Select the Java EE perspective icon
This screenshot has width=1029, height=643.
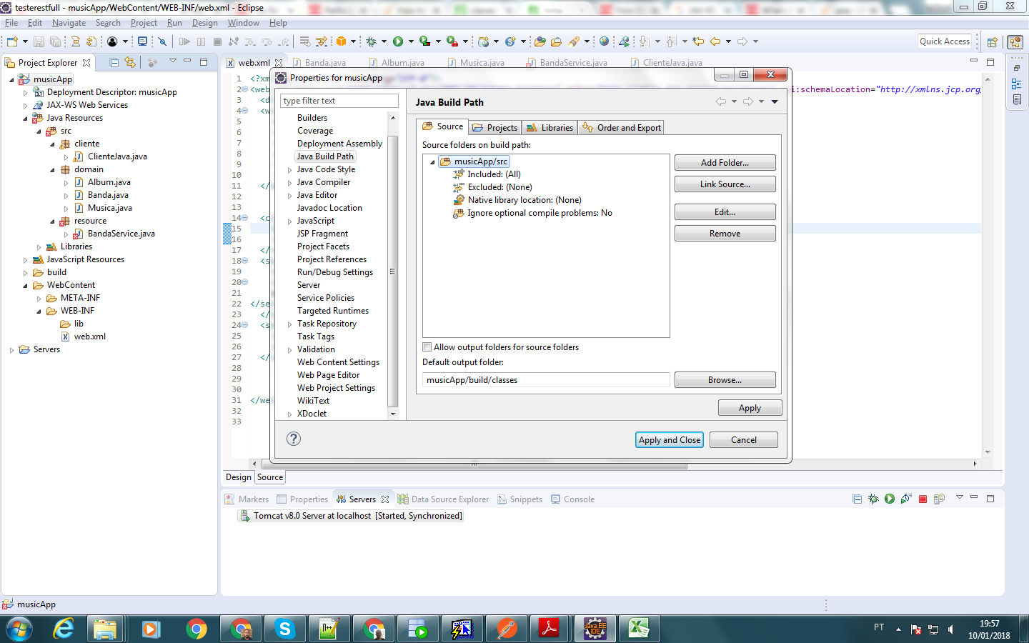pos(1015,42)
